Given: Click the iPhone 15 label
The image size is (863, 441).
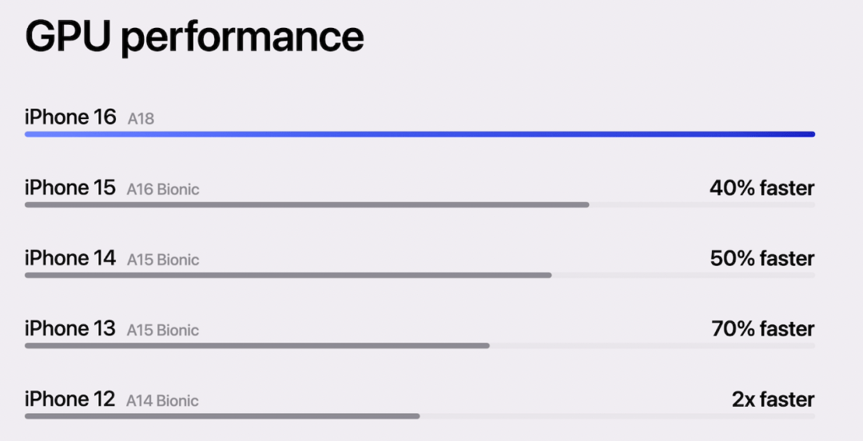Looking at the screenshot, I should point(70,188).
